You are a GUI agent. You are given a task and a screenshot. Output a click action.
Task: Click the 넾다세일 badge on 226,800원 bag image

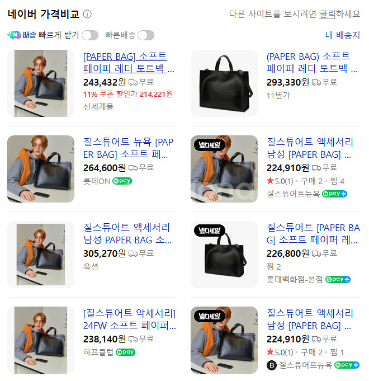210,231
